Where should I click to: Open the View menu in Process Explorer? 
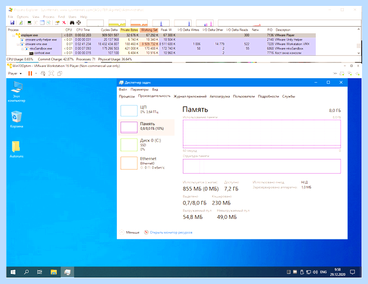click(36, 17)
